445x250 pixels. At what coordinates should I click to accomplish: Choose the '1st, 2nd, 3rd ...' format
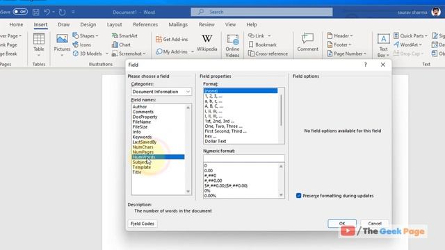(x=220, y=121)
